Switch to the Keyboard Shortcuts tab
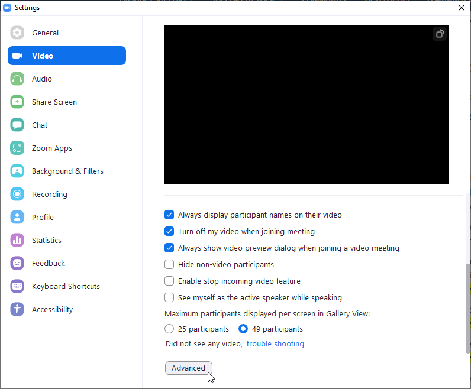 coord(65,286)
